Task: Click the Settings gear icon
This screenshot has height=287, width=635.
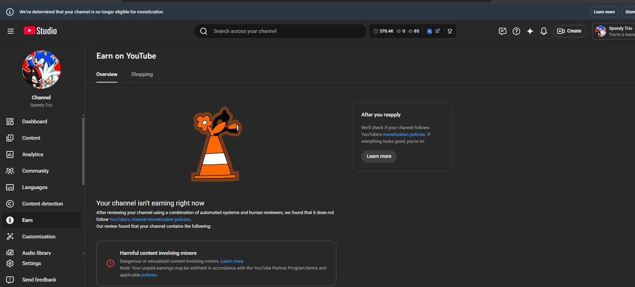Action: click(x=10, y=263)
